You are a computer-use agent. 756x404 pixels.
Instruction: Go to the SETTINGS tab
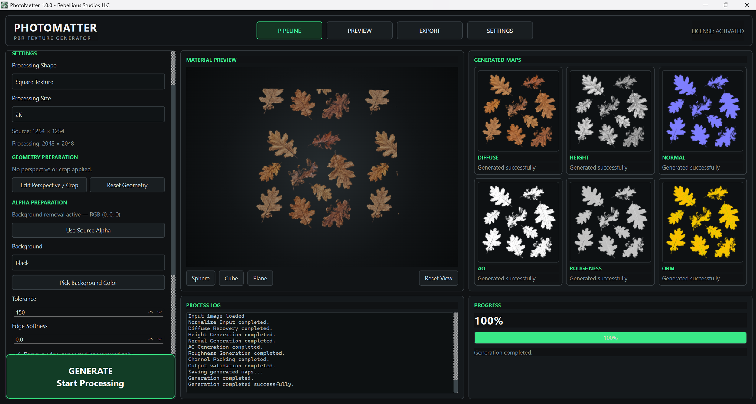point(500,31)
